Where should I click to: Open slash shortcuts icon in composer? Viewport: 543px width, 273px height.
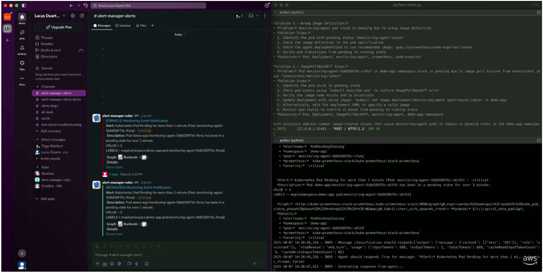pos(146,264)
